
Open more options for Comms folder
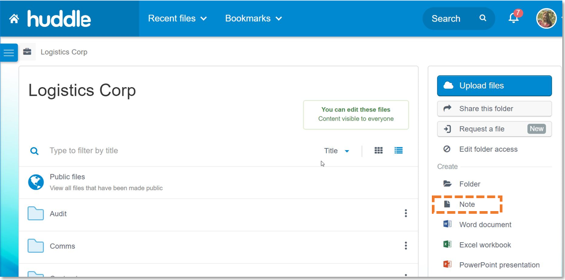pyautogui.click(x=406, y=246)
